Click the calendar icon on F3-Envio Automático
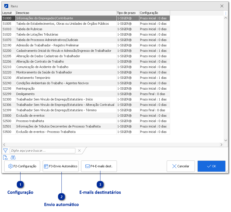This screenshot has height=212, width=231. [46, 166]
